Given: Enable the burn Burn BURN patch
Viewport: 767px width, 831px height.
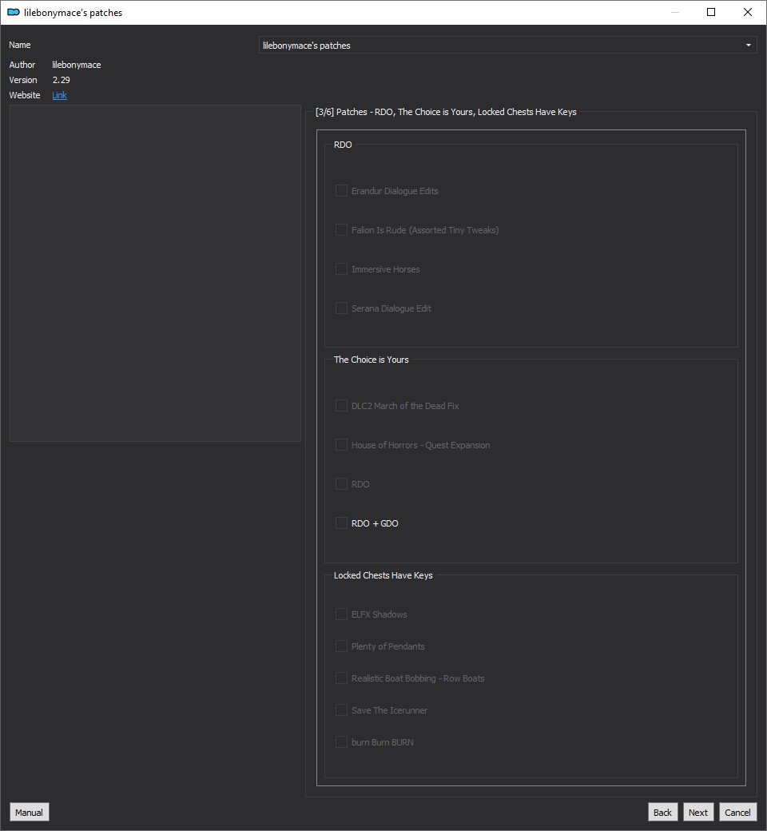Looking at the screenshot, I should coord(342,742).
